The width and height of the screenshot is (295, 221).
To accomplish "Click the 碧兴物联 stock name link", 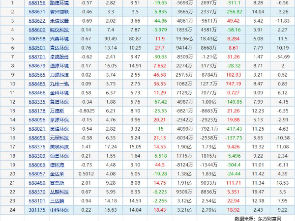I will [59, 12].
